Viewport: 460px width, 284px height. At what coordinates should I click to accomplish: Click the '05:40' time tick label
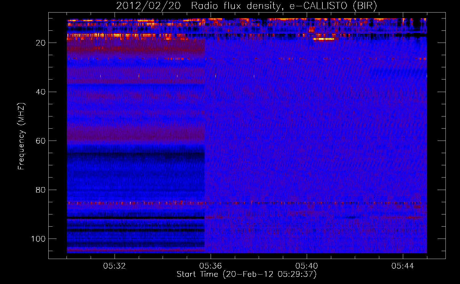coord(307,266)
